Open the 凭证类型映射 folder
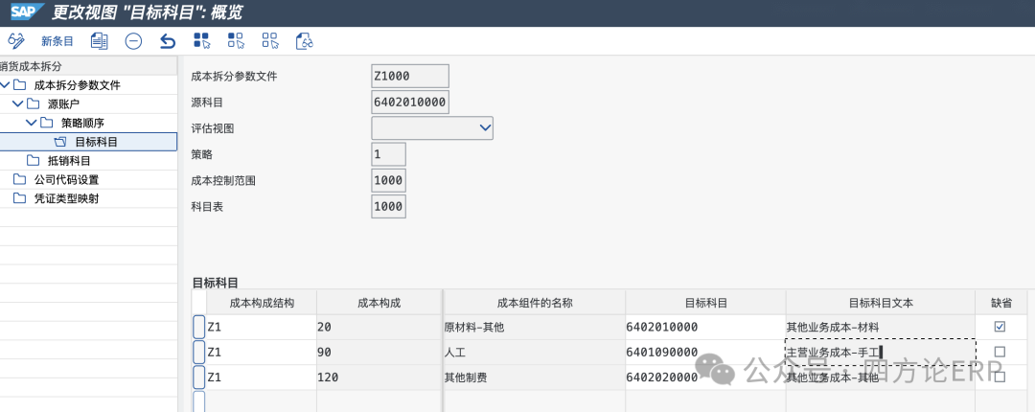Screen dimensions: 1035x412 [x=66, y=198]
